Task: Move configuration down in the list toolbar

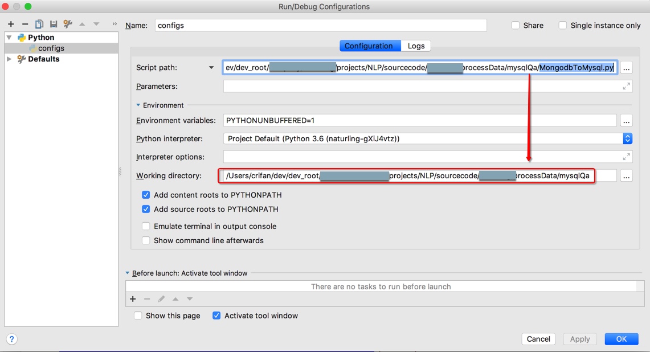Action: (x=96, y=24)
